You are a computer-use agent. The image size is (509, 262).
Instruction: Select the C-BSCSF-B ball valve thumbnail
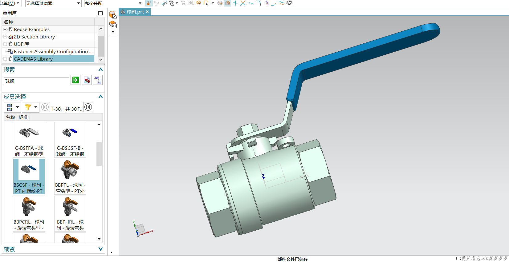point(70,140)
